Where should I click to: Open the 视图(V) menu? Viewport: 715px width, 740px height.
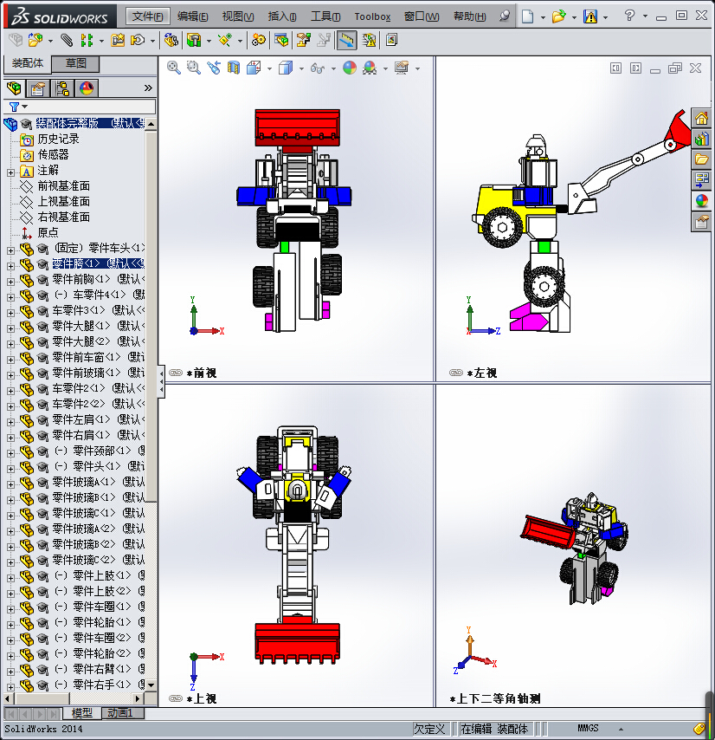(237, 16)
